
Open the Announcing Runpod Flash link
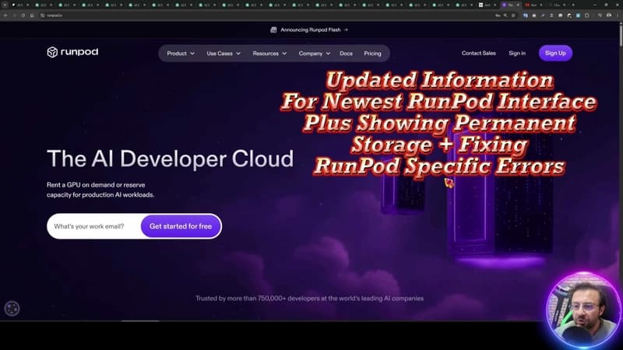(309, 30)
